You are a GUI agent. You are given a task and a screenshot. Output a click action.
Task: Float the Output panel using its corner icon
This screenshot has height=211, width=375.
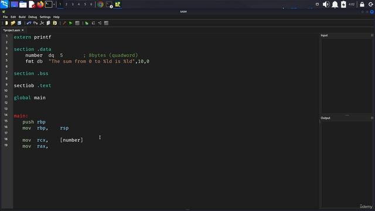point(372,118)
